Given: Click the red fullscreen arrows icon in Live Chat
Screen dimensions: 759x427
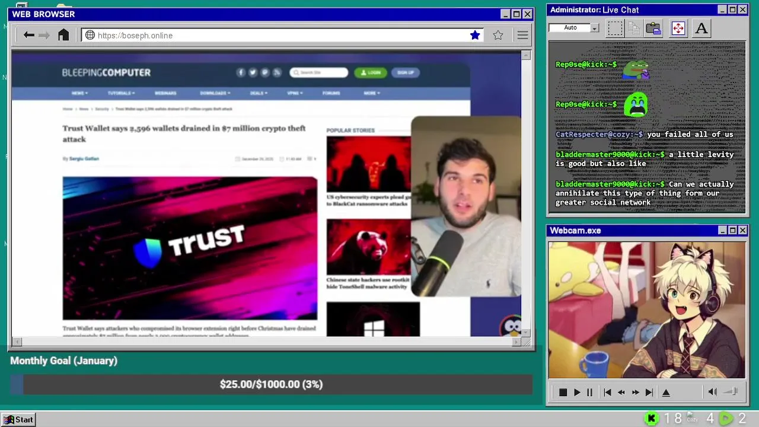Looking at the screenshot, I should [x=678, y=28].
